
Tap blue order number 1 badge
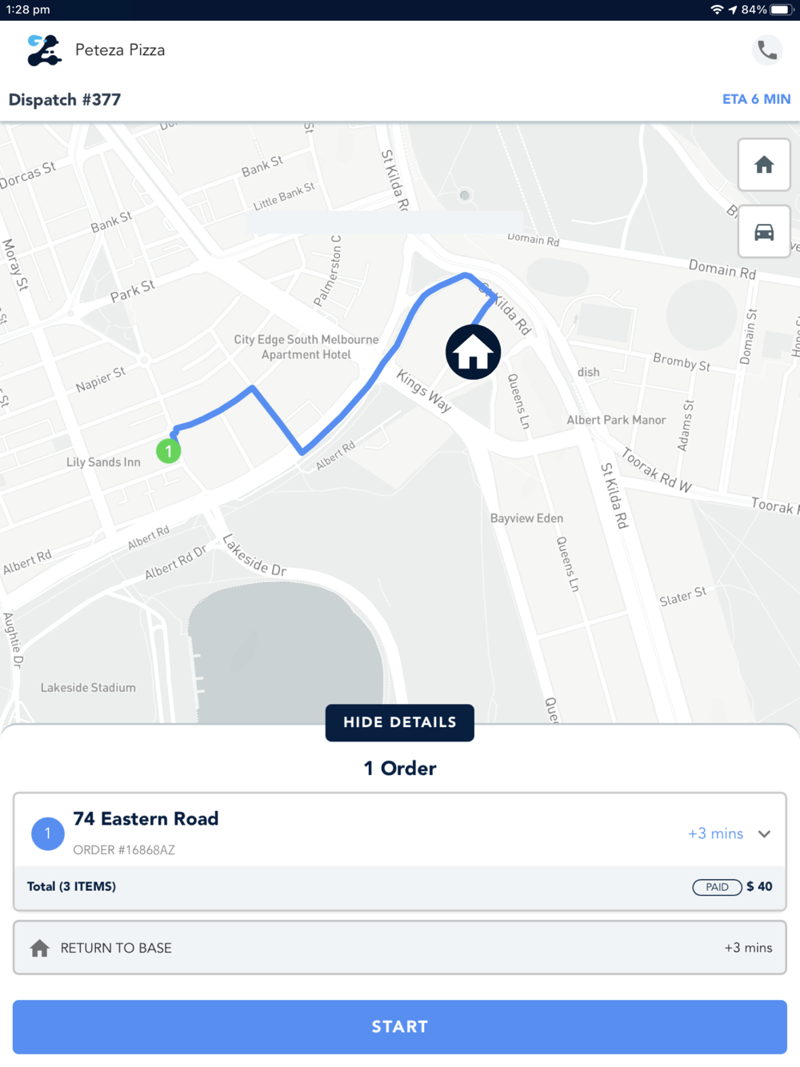point(48,833)
